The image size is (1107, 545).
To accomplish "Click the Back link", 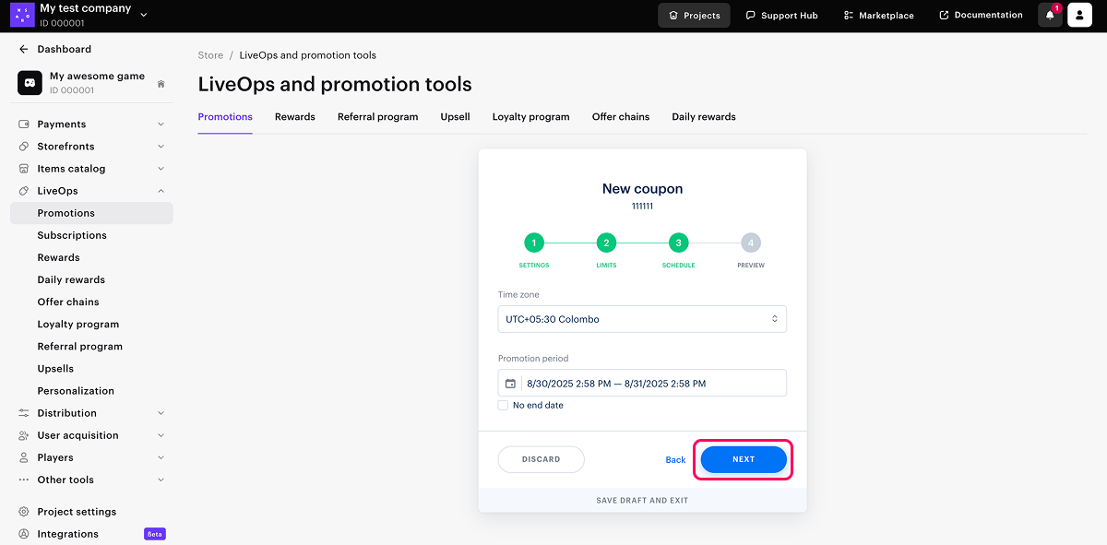I will 675,460.
